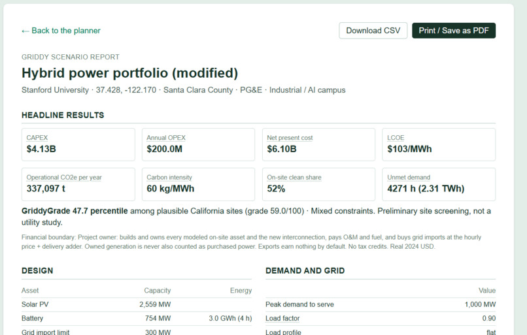Screen dimensions: 527x335
Task: Select the 60 kg/MWh value
Action: tap(171, 189)
